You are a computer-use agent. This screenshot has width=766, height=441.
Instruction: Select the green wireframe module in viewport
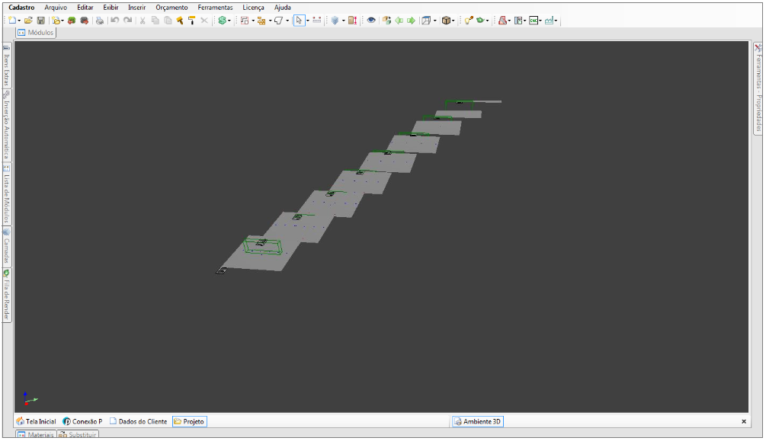click(262, 246)
